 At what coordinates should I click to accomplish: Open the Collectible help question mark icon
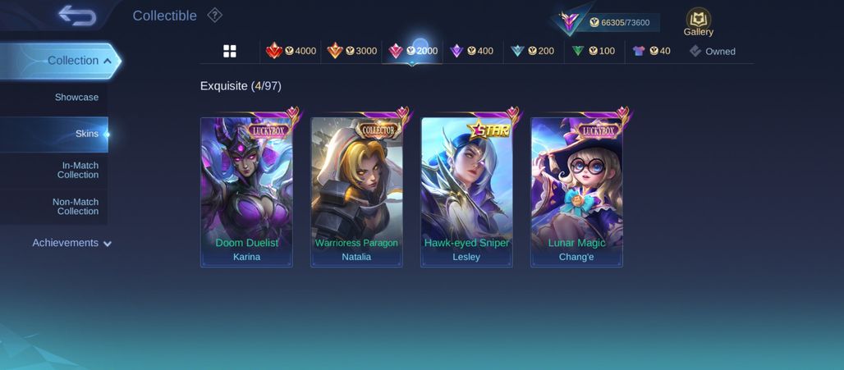(x=215, y=16)
